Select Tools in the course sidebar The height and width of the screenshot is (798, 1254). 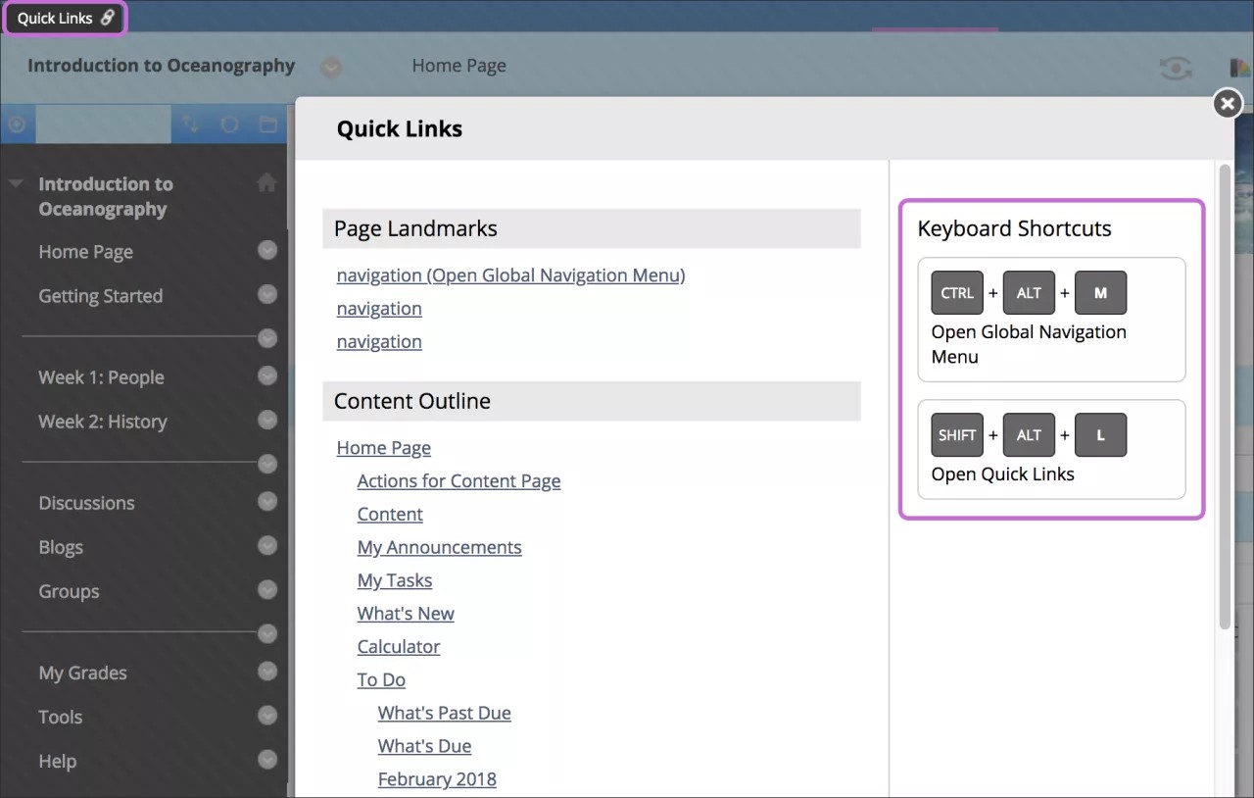pyautogui.click(x=60, y=717)
